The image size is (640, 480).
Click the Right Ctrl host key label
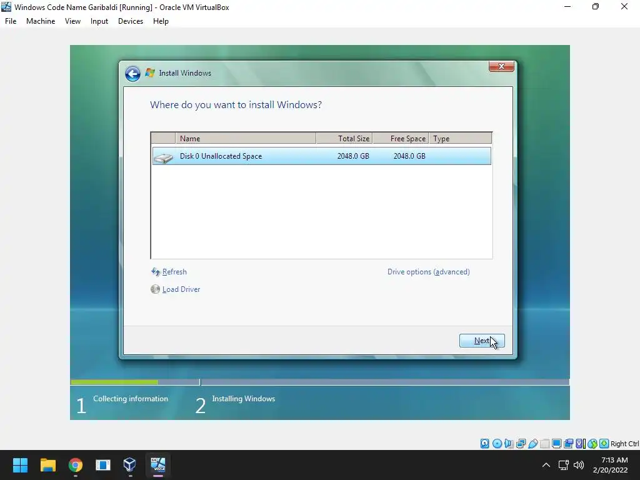coord(625,444)
